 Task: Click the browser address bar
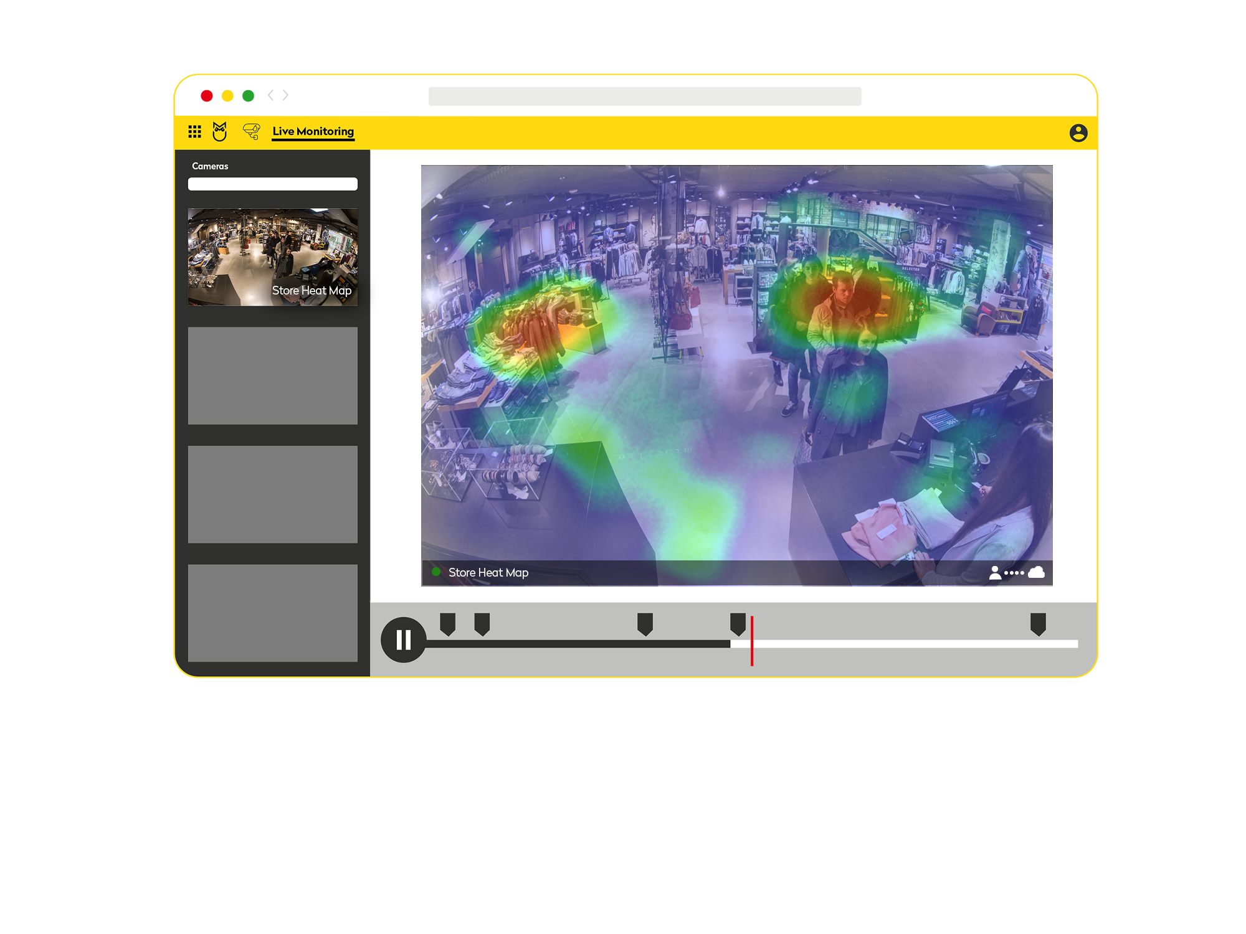pos(645,97)
